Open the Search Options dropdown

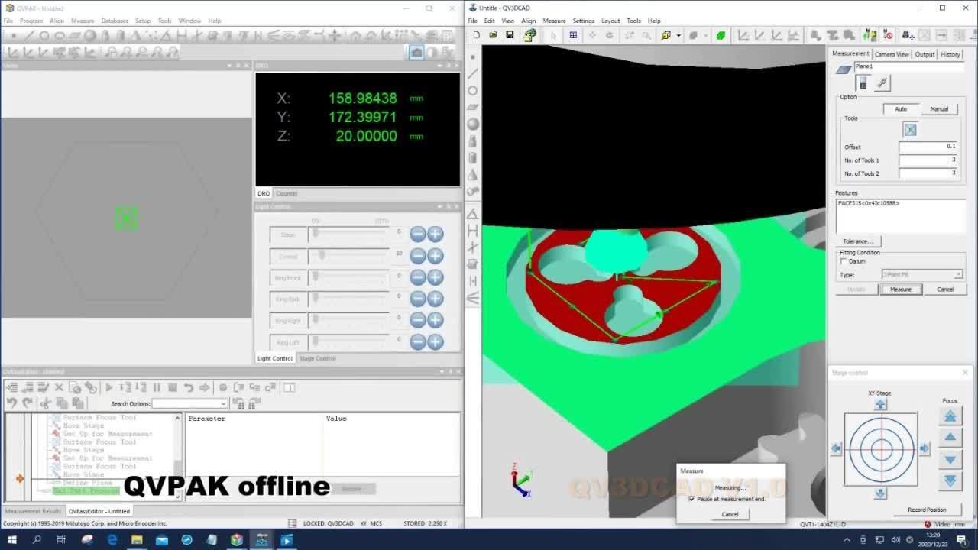pos(223,403)
